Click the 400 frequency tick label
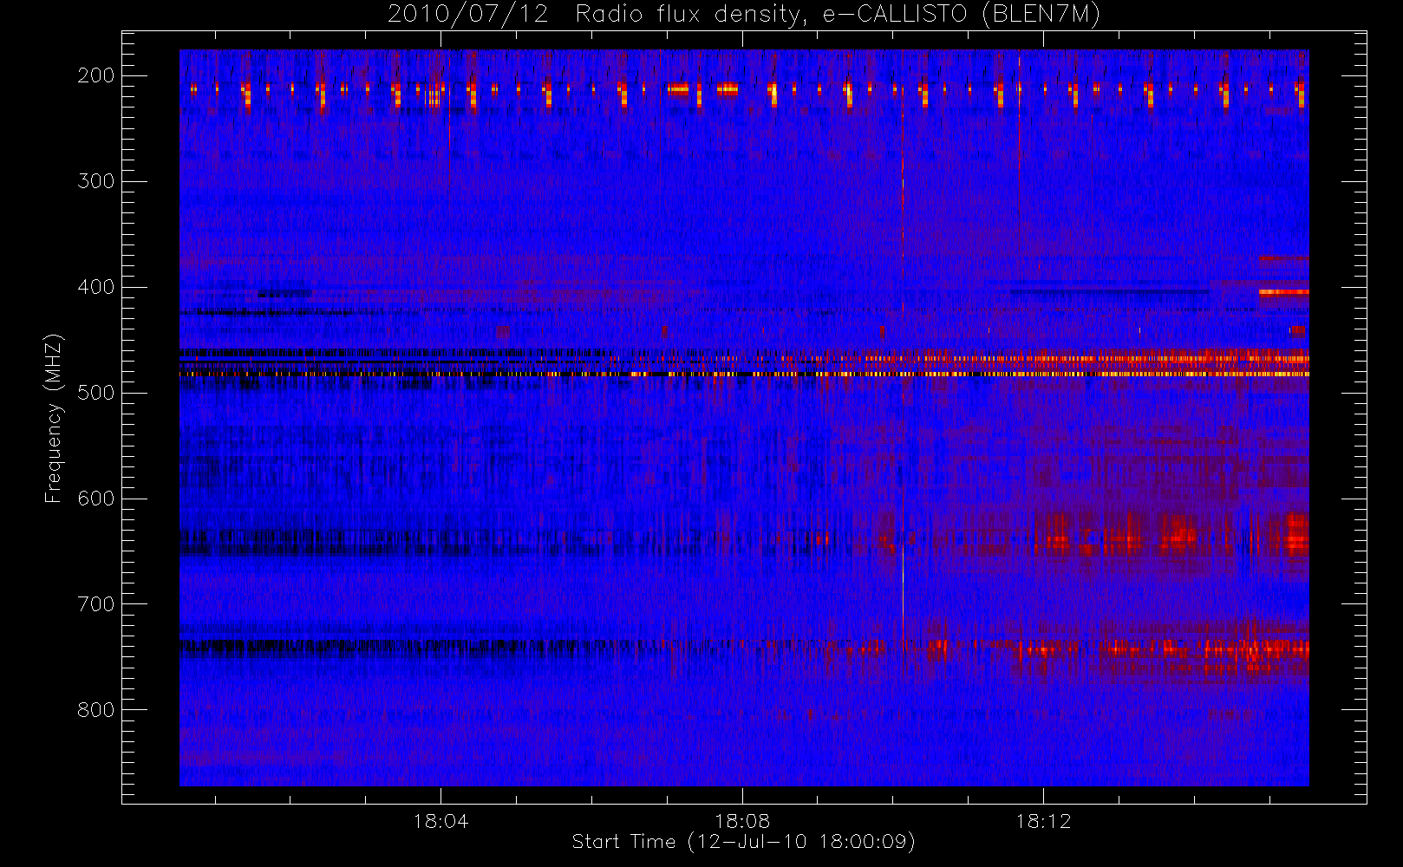The width and height of the screenshot is (1403, 867). pyautogui.click(x=96, y=287)
